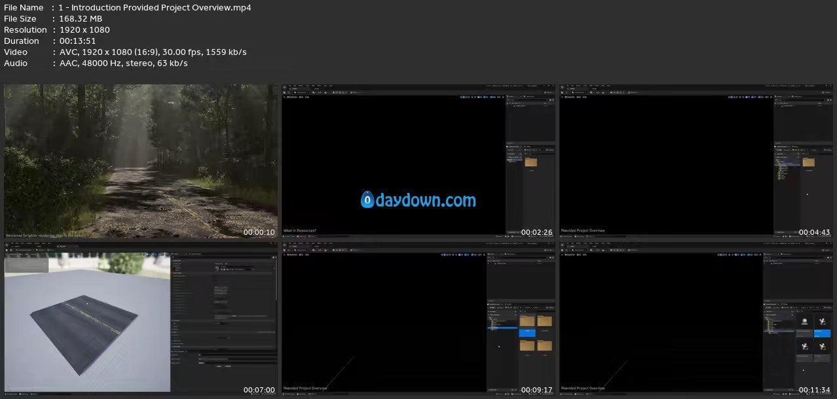Click the daydown.com watermark link
The width and height of the screenshot is (837, 399).
pyautogui.click(x=418, y=200)
